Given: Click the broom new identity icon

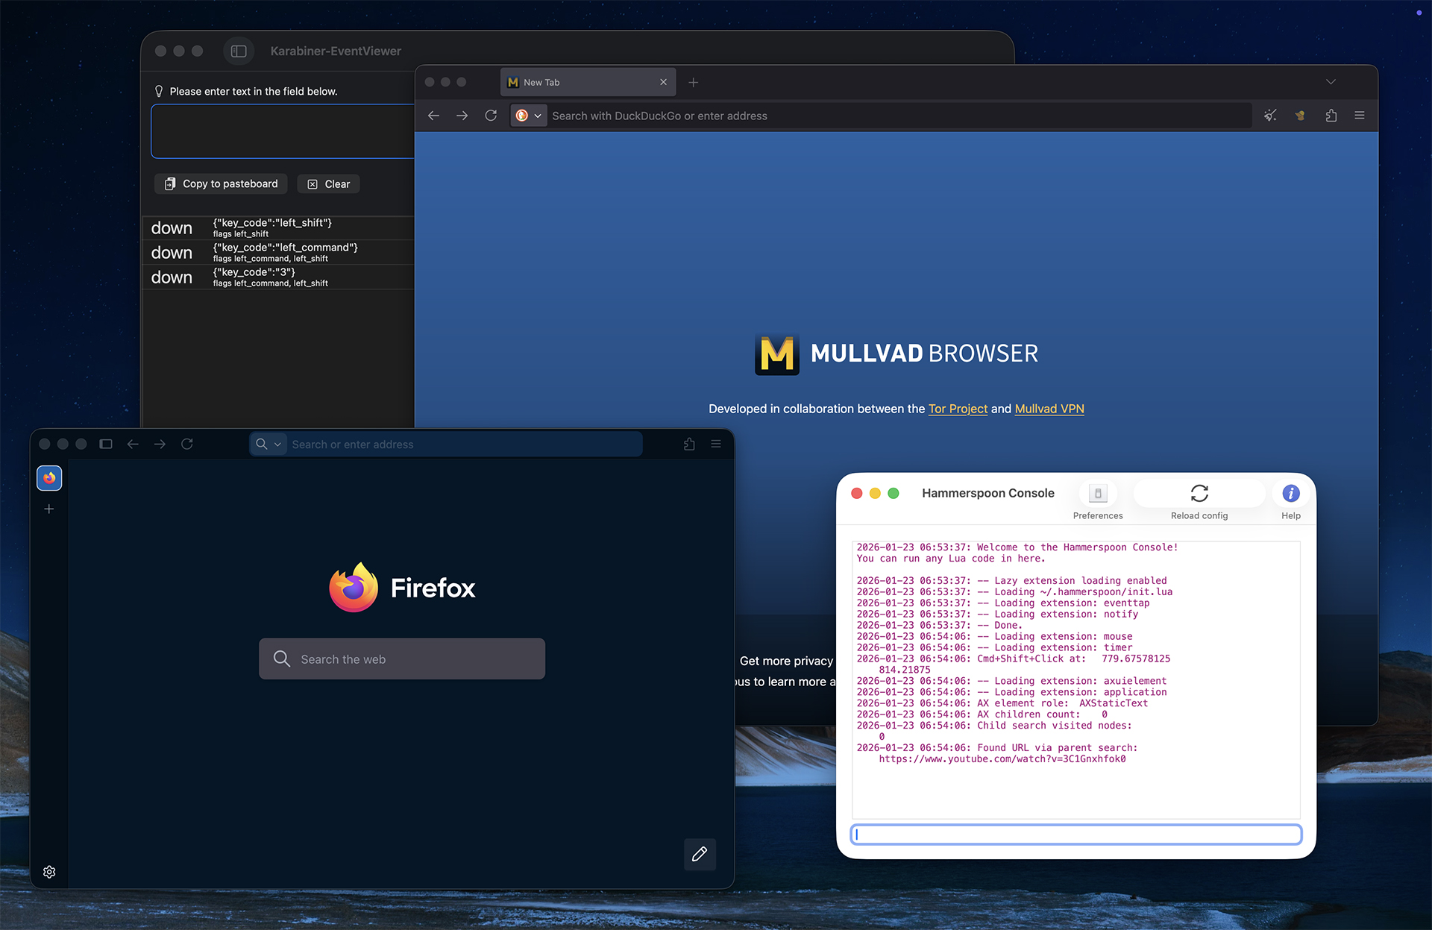Looking at the screenshot, I should (1270, 116).
